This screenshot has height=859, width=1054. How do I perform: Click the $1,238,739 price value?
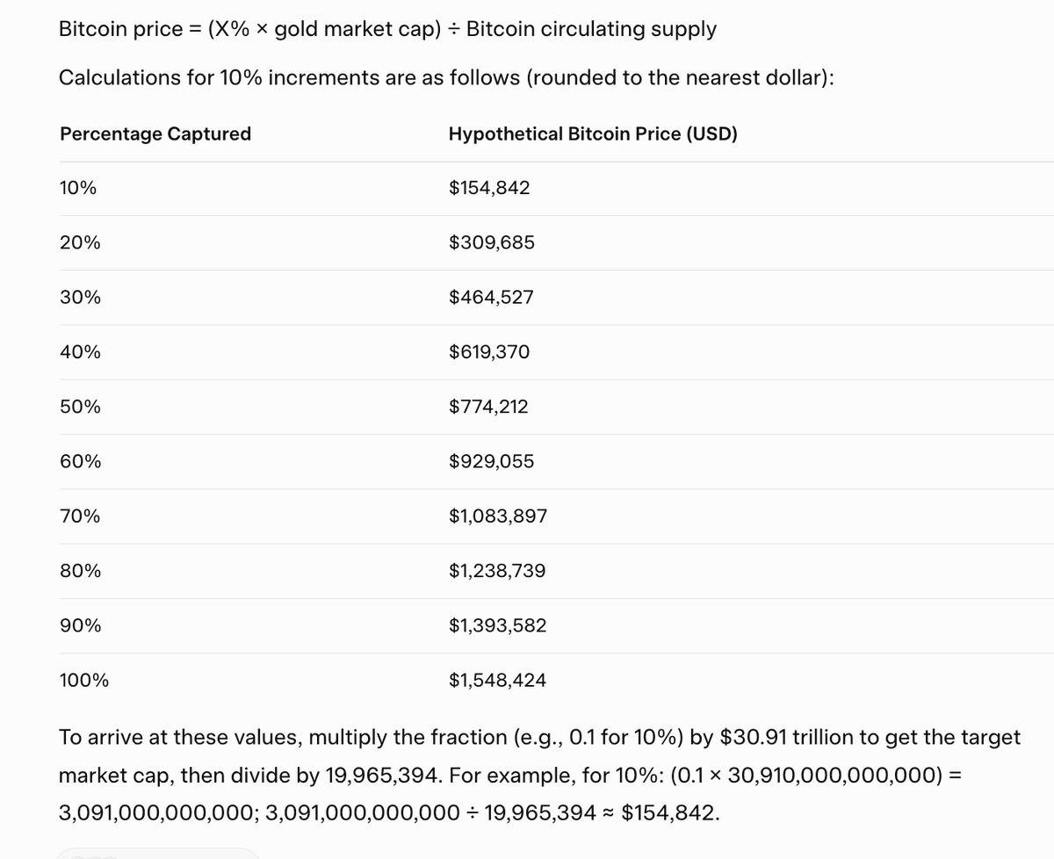497,571
